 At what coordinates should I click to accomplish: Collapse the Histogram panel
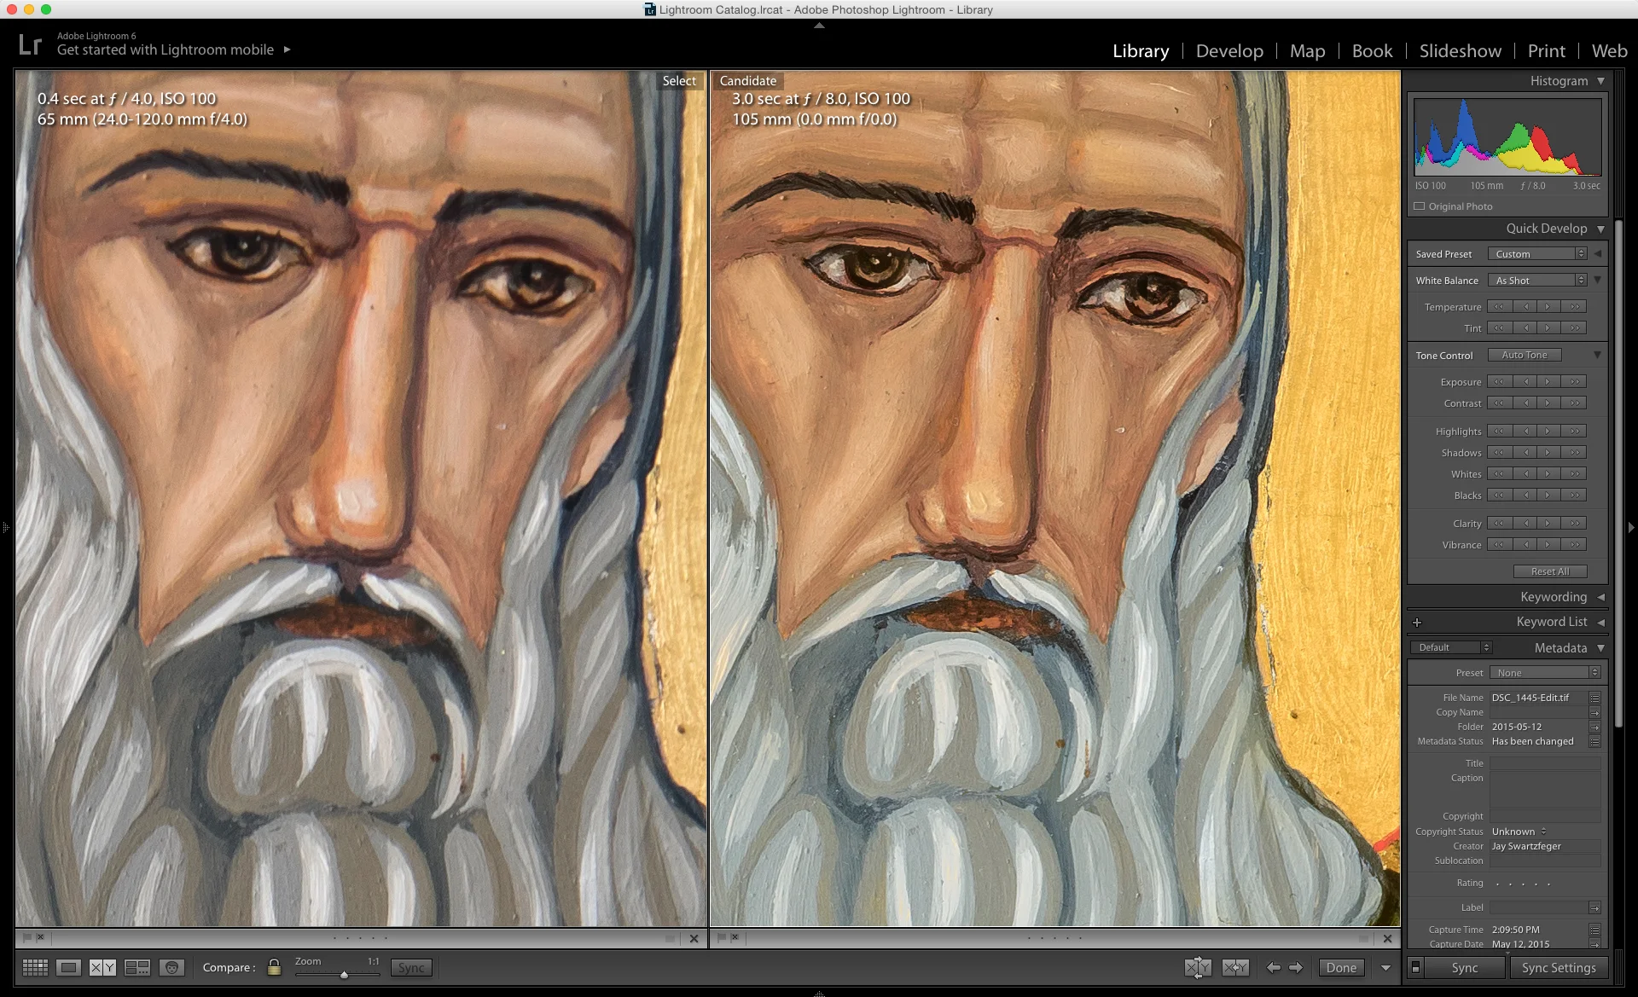point(1600,81)
